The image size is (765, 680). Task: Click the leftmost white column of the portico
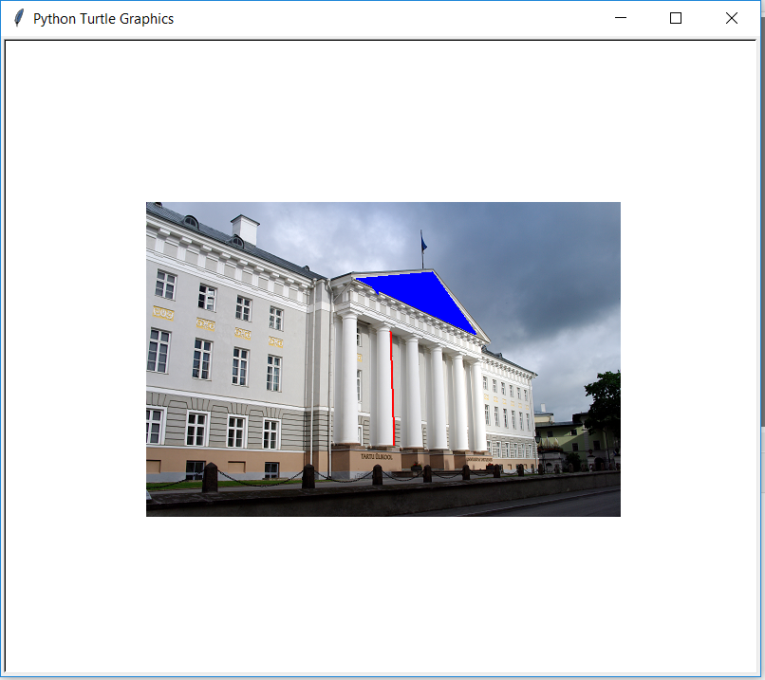pyautogui.click(x=349, y=379)
